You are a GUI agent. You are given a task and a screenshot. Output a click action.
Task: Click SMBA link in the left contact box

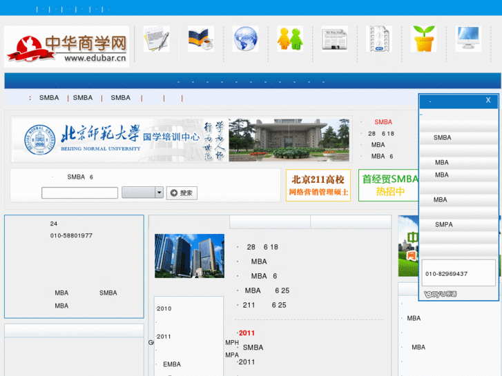(108, 293)
